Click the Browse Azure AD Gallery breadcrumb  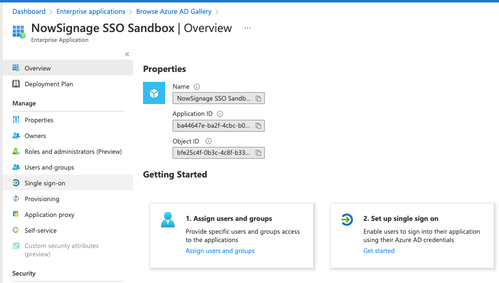(x=174, y=11)
